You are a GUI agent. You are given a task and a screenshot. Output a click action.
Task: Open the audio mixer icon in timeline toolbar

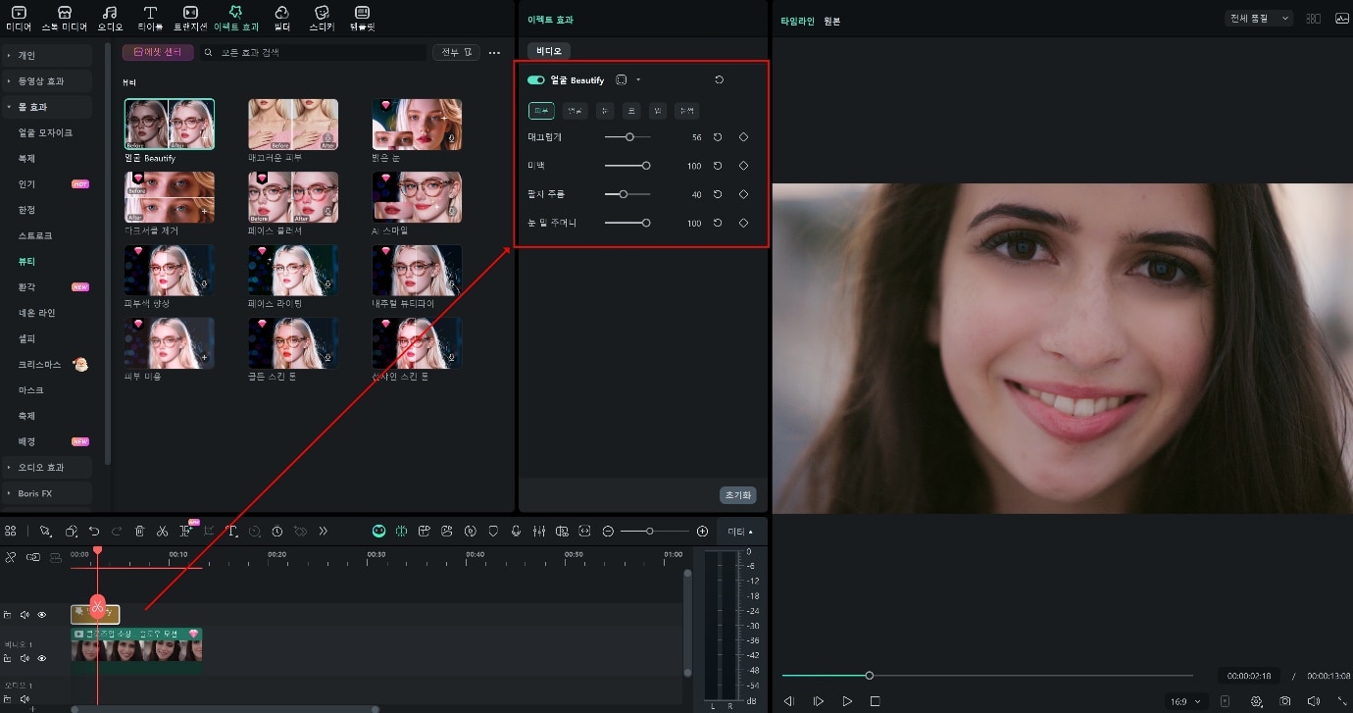tap(538, 531)
